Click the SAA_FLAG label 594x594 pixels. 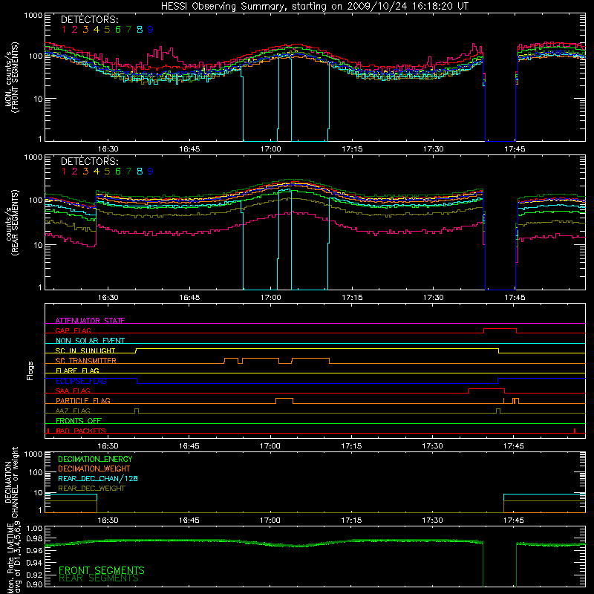click(x=73, y=391)
